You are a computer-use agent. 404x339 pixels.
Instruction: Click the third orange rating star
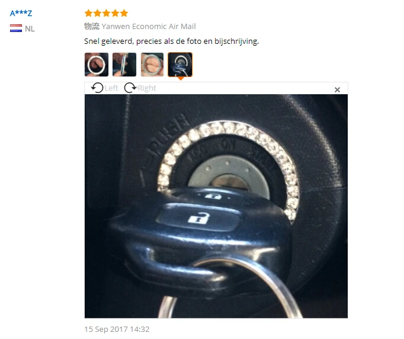[x=106, y=13]
